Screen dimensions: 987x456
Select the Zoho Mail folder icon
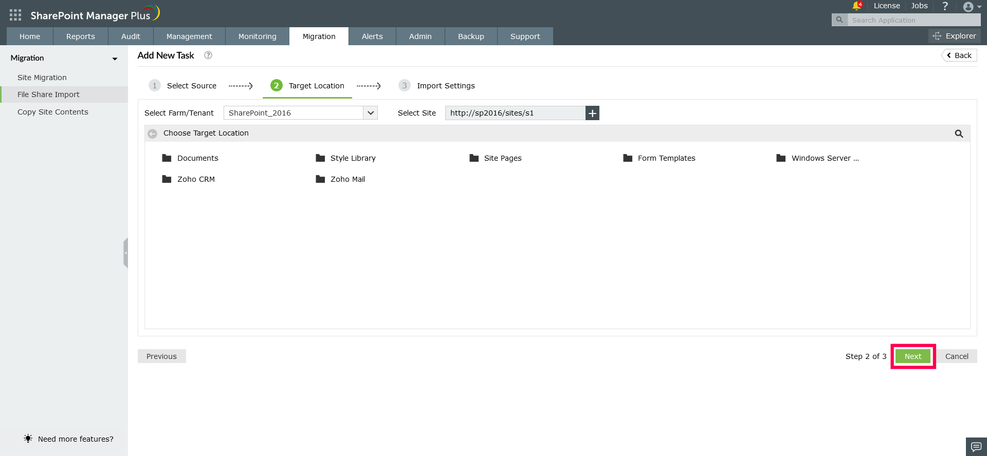tap(320, 179)
